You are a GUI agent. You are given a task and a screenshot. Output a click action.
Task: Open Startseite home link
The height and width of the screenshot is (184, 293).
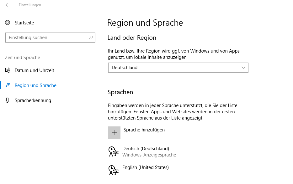tap(24, 23)
